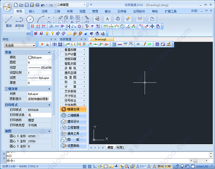Toggle object snap tracking in status bar

point(111,166)
